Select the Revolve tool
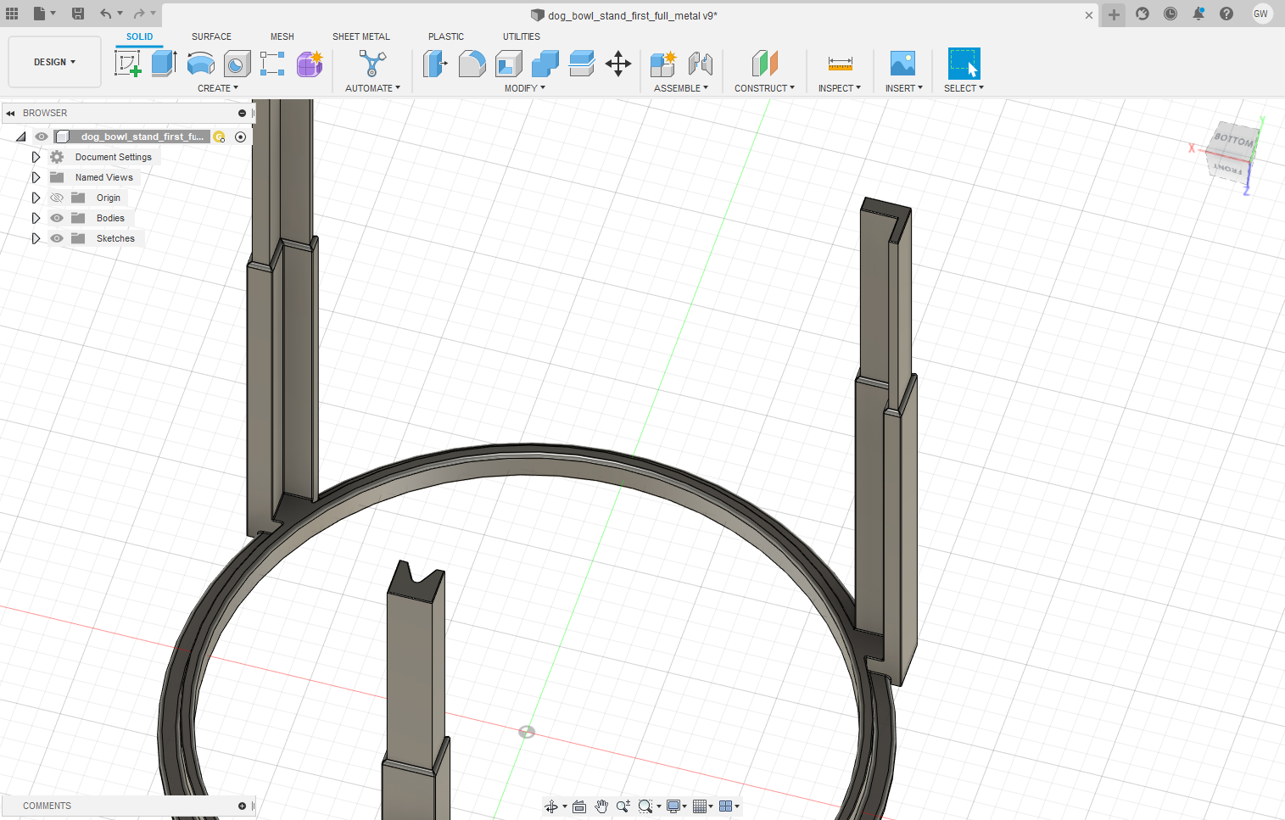Viewport: 1285px width, 820px height. pyautogui.click(x=200, y=64)
